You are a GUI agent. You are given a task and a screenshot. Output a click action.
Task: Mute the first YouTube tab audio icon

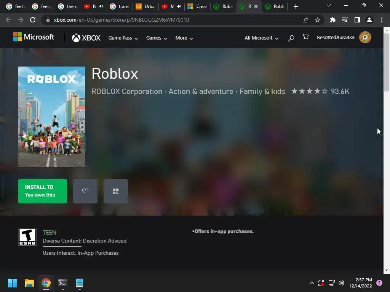click(101, 6)
